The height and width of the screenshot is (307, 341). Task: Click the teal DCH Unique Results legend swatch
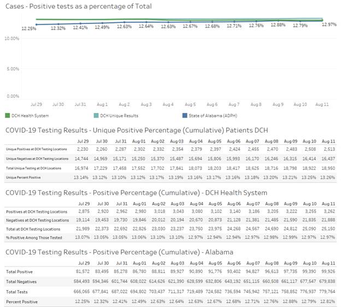pyautogui.click(x=96, y=115)
